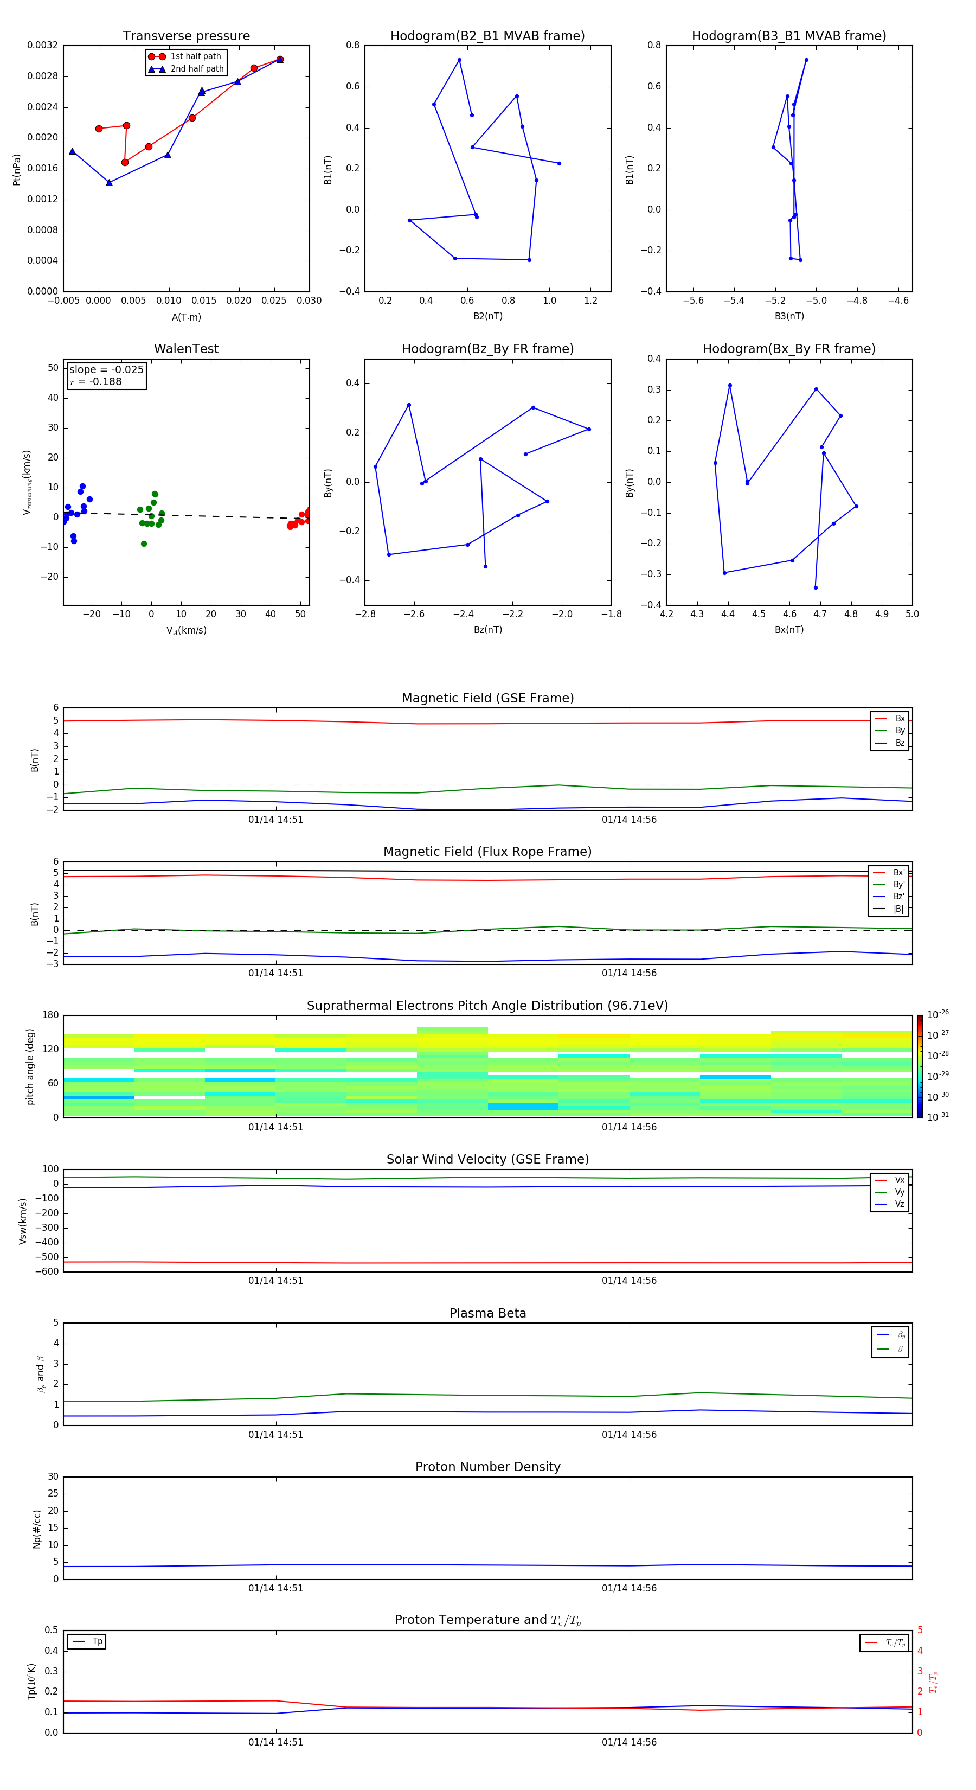Click the 'A(T·m)' x-axis label
The height and width of the screenshot is (1790, 976).
[x=186, y=317]
